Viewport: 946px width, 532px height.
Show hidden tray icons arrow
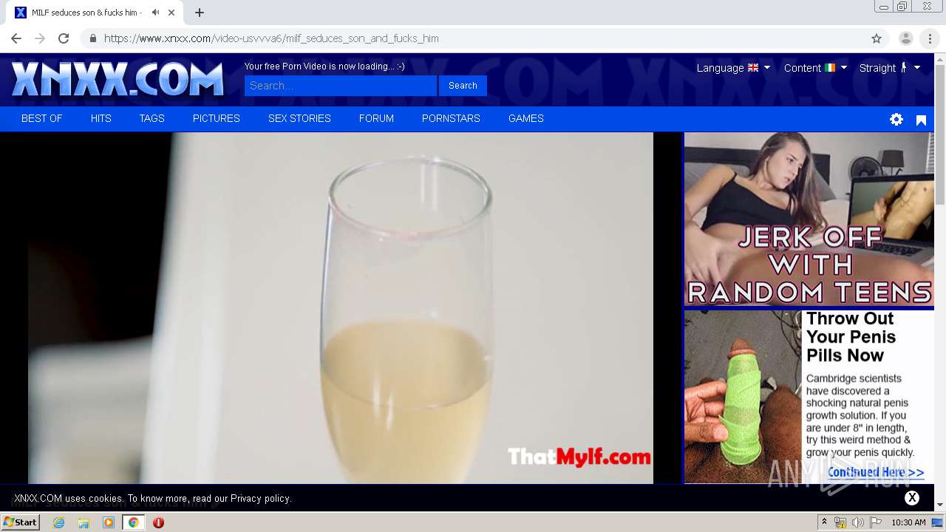pyautogui.click(x=824, y=522)
